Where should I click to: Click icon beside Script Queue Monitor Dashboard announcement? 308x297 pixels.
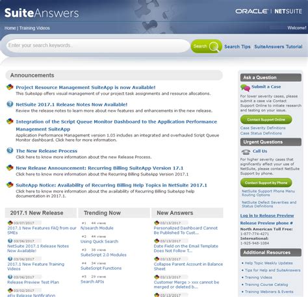click(10, 122)
